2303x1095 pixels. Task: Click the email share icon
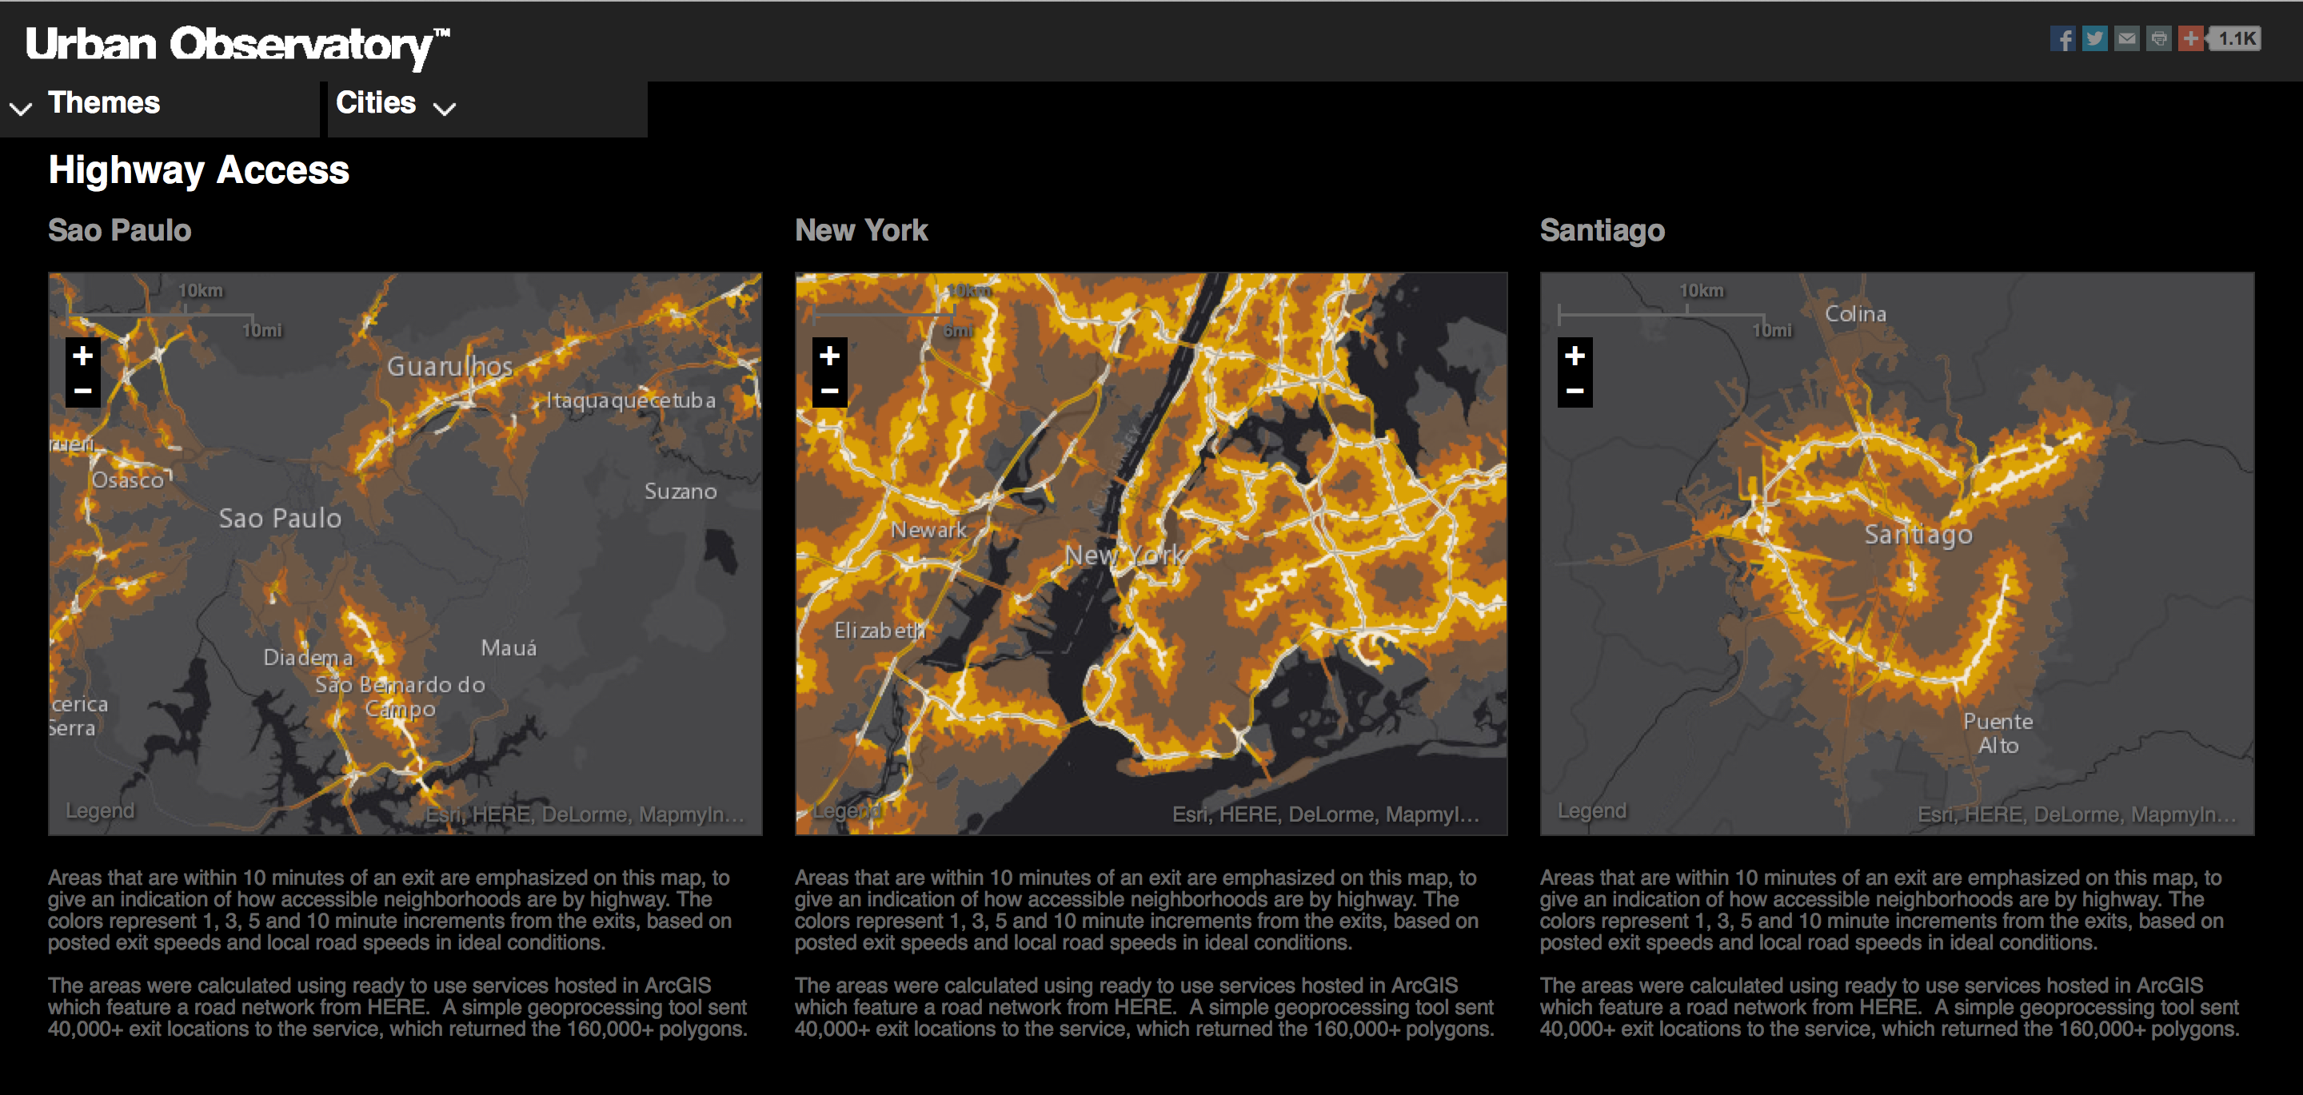click(x=2127, y=38)
